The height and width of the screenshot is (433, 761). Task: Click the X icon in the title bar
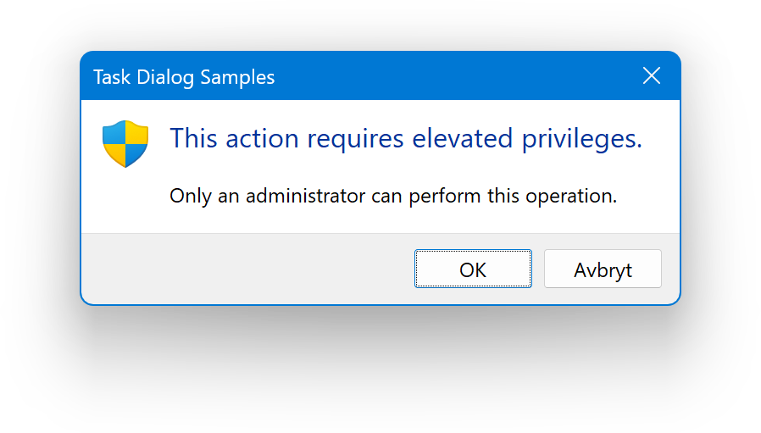point(651,76)
